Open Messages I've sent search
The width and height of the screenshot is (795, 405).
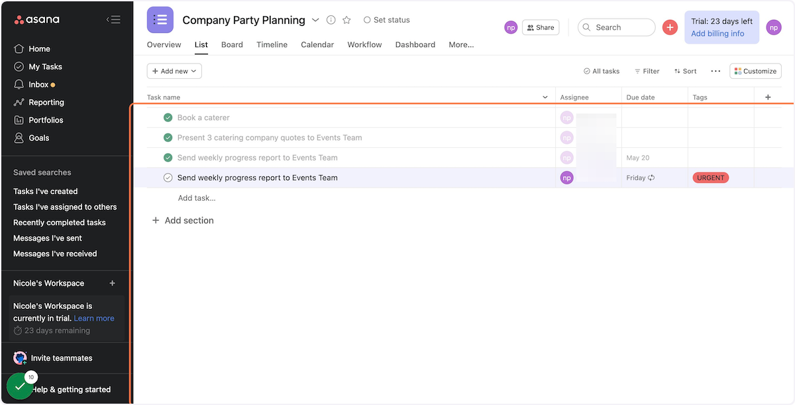point(48,239)
